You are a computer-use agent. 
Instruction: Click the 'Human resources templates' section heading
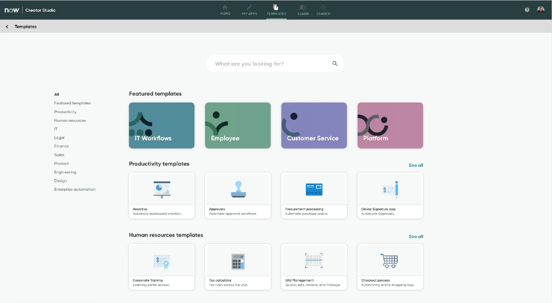[166, 235]
